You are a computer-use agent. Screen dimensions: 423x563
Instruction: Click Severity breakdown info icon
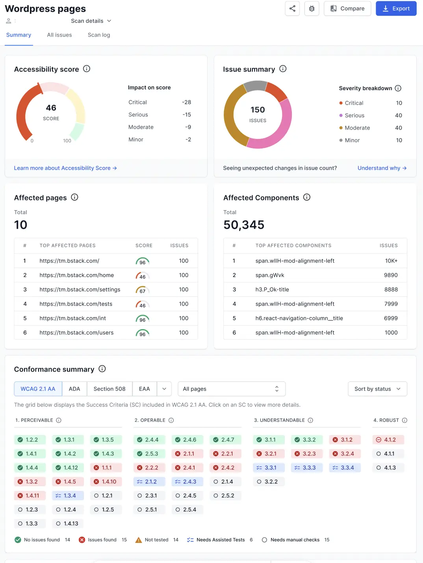pos(398,88)
